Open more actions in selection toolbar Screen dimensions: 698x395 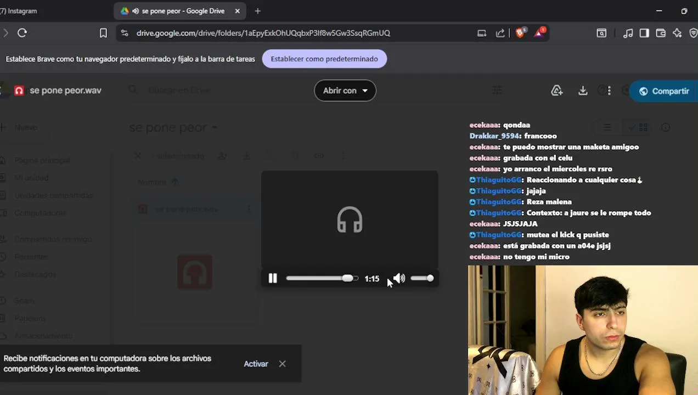(343, 156)
